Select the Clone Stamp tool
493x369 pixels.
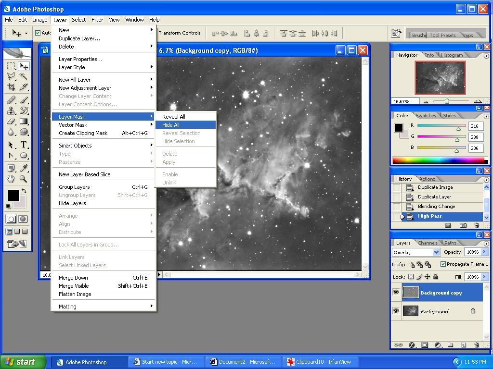12,111
